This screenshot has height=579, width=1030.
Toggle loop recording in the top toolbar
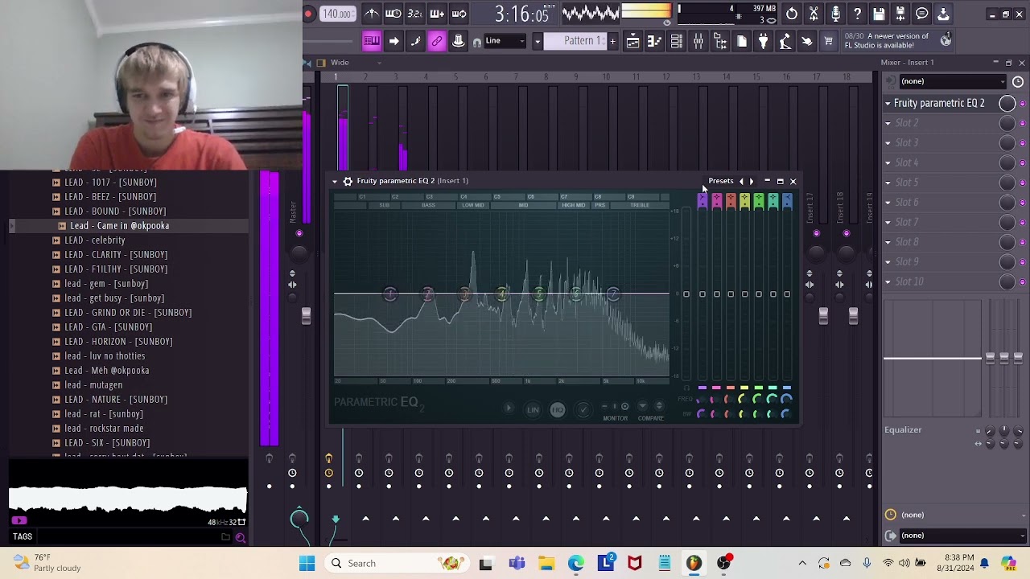[459, 14]
